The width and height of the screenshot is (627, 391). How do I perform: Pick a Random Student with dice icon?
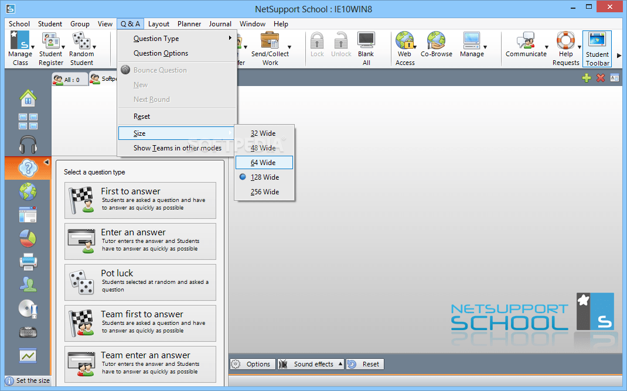81,49
